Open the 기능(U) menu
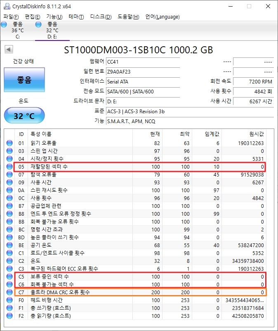278x331 pixels. [x=54, y=17]
